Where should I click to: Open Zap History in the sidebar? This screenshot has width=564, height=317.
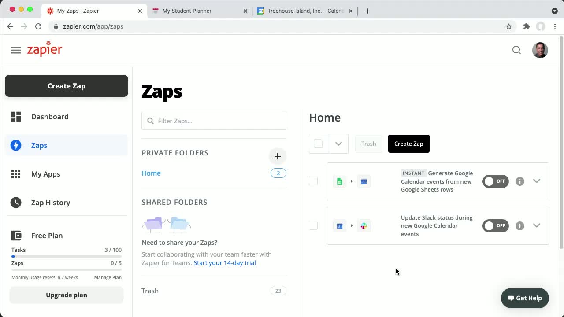point(66,203)
